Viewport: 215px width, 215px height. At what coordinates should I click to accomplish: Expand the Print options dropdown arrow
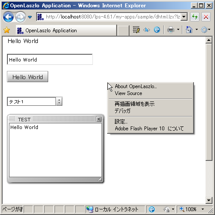[x=178, y=30]
